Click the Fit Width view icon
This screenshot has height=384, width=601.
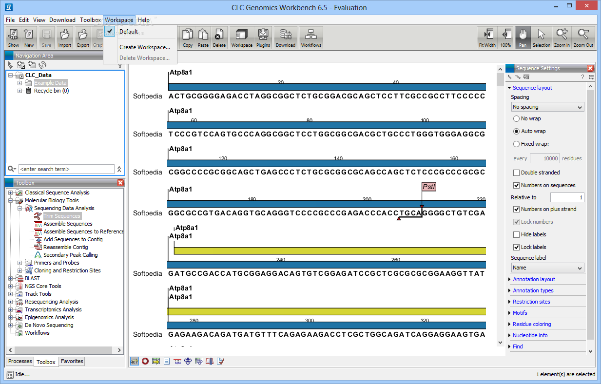click(487, 38)
